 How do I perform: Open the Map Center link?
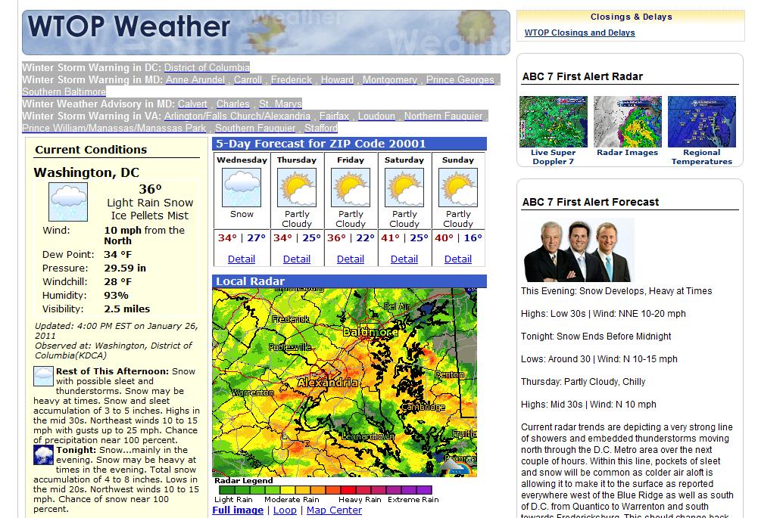click(x=334, y=510)
